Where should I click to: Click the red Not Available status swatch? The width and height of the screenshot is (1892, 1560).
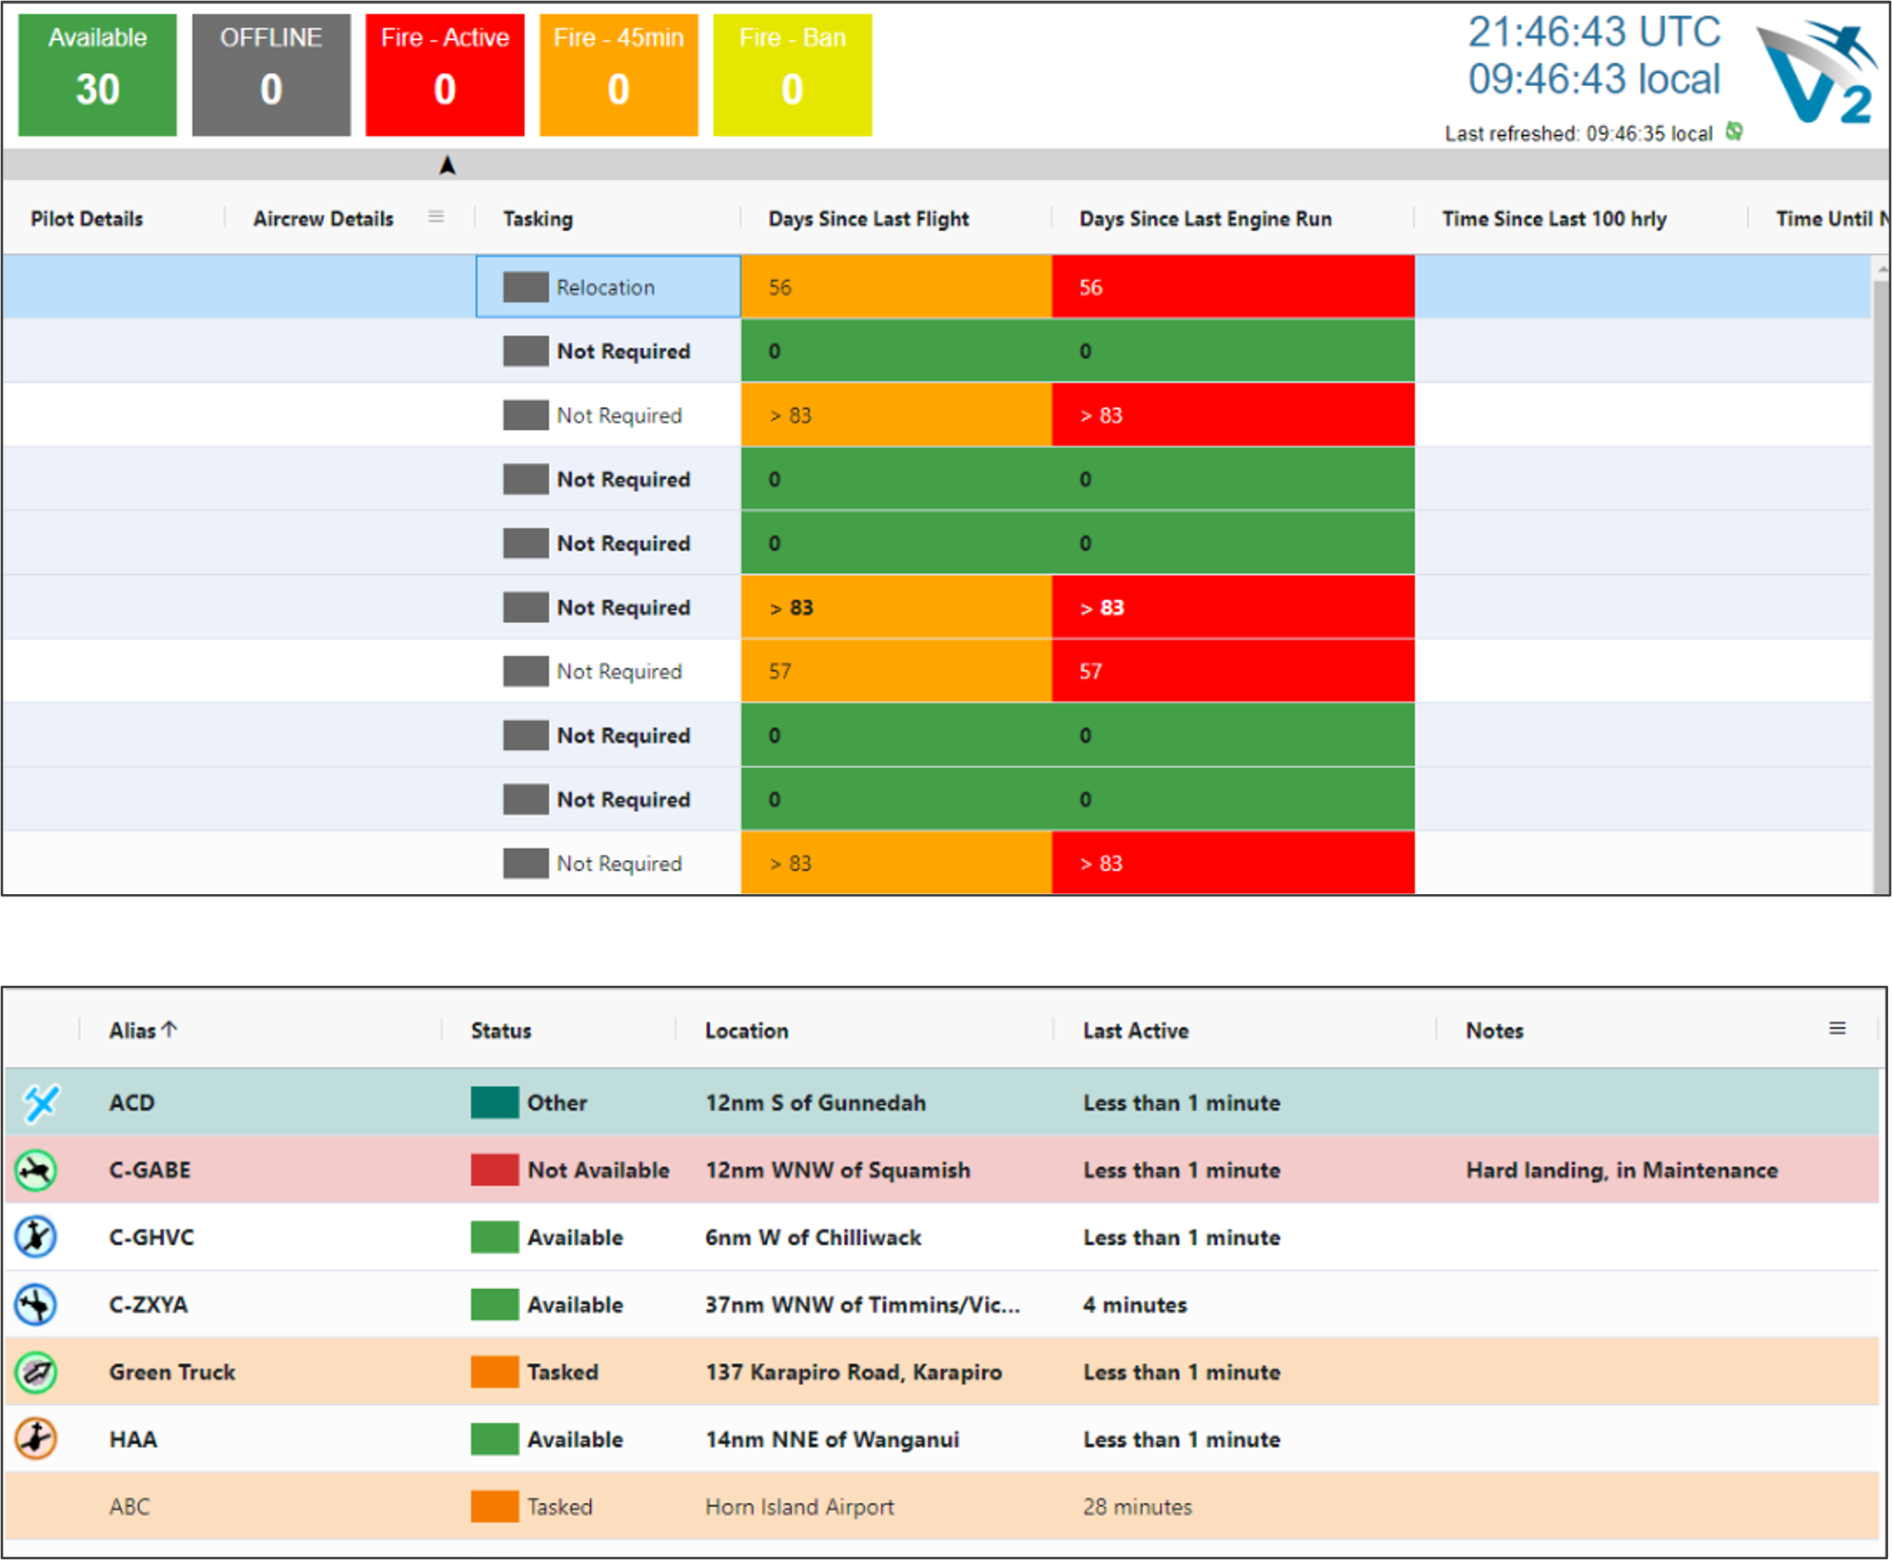[494, 1169]
